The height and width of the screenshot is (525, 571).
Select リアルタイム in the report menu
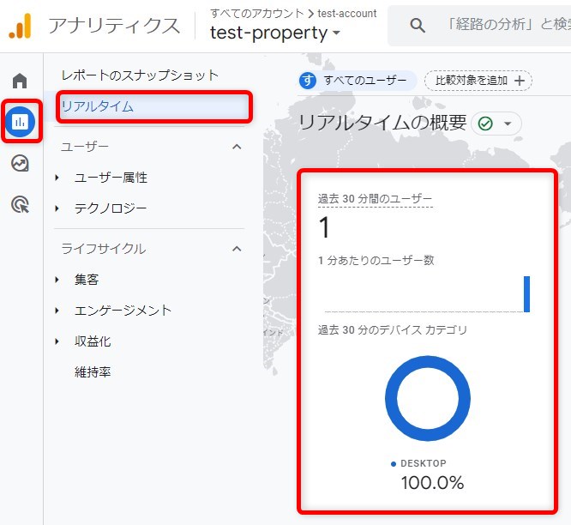click(x=97, y=106)
